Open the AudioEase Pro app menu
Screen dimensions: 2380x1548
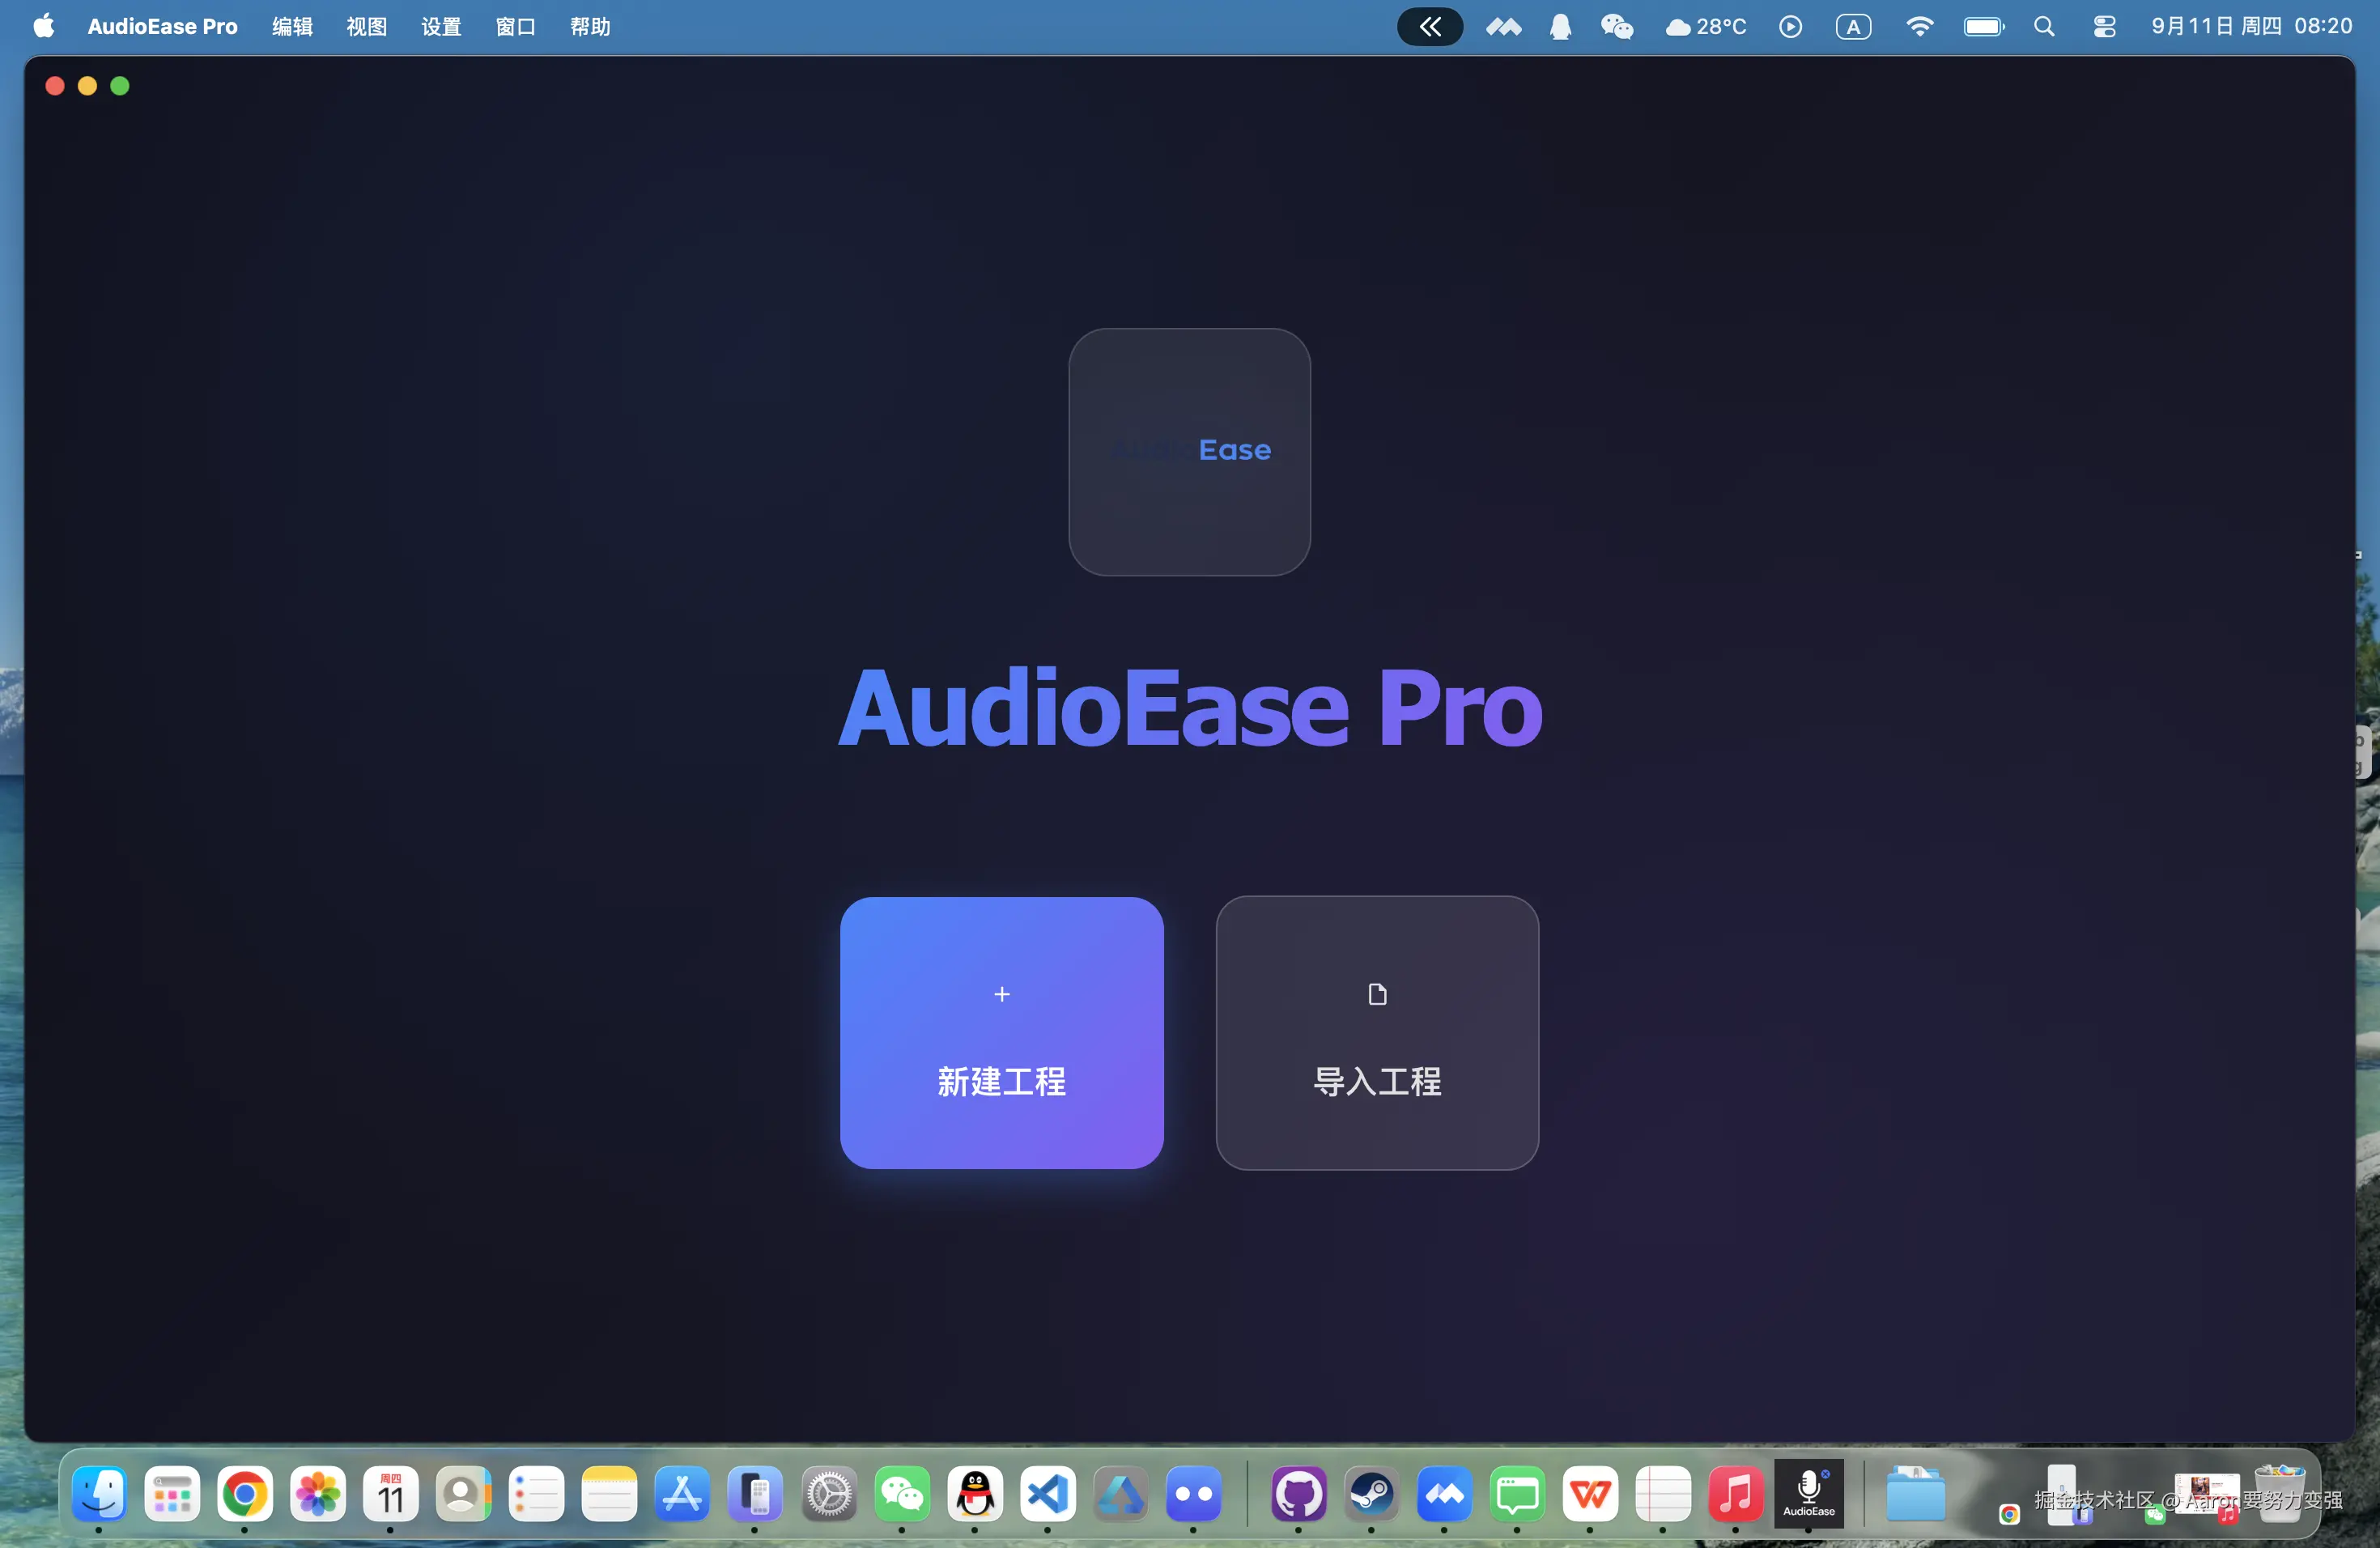pyautogui.click(x=162, y=27)
